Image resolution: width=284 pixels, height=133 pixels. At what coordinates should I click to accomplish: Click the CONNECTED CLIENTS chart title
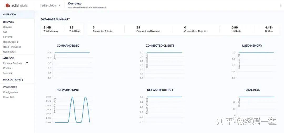tap(160, 46)
